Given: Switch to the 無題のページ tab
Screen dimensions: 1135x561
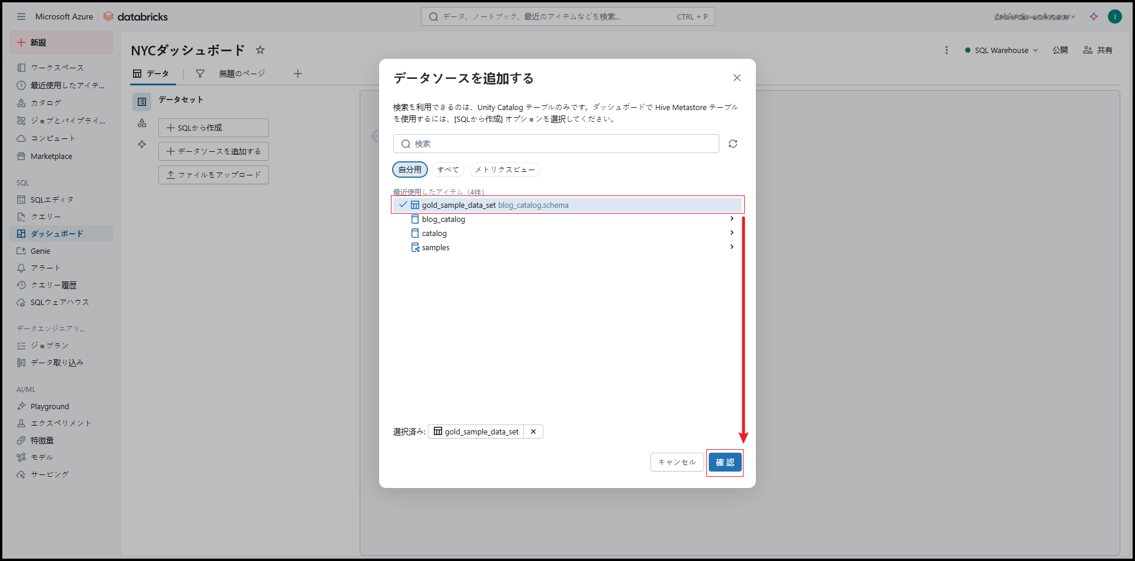Looking at the screenshot, I should tap(242, 74).
